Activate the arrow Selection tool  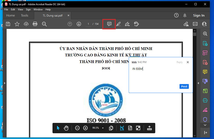pos(58,128)
